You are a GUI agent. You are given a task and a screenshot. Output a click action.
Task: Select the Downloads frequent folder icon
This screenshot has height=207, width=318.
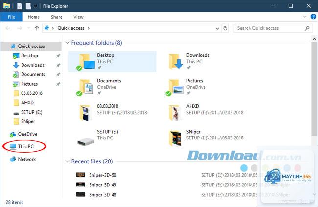coord(176,62)
